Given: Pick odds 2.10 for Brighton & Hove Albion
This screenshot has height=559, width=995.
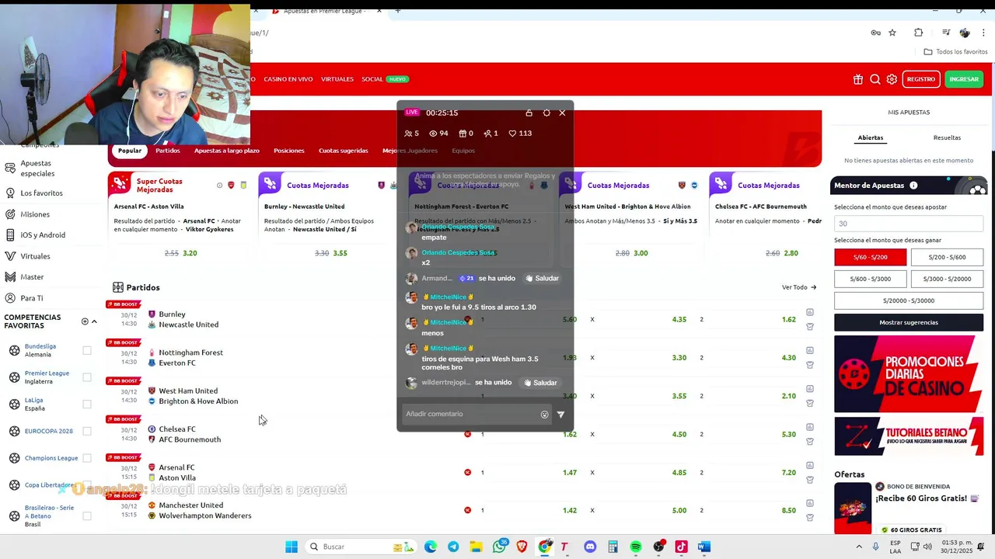Looking at the screenshot, I should [789, 396].
